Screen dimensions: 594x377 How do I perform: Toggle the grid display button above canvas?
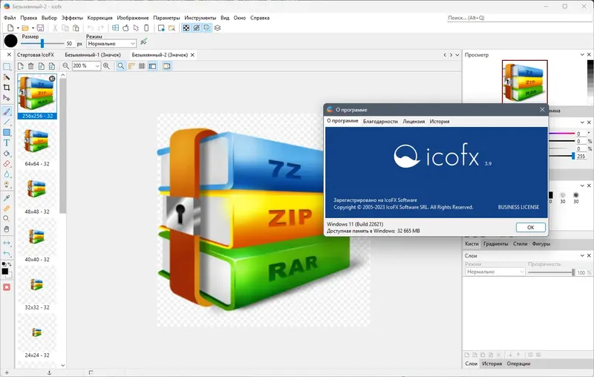click(142, 66)
